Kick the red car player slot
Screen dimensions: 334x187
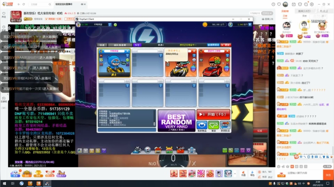point(227,51)
